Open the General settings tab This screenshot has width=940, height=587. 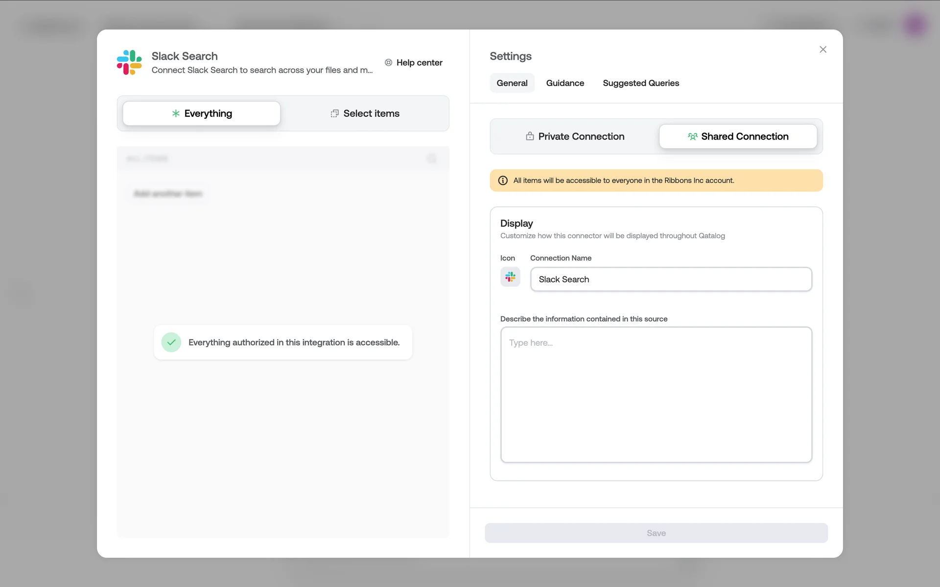(x=512, y=83)
